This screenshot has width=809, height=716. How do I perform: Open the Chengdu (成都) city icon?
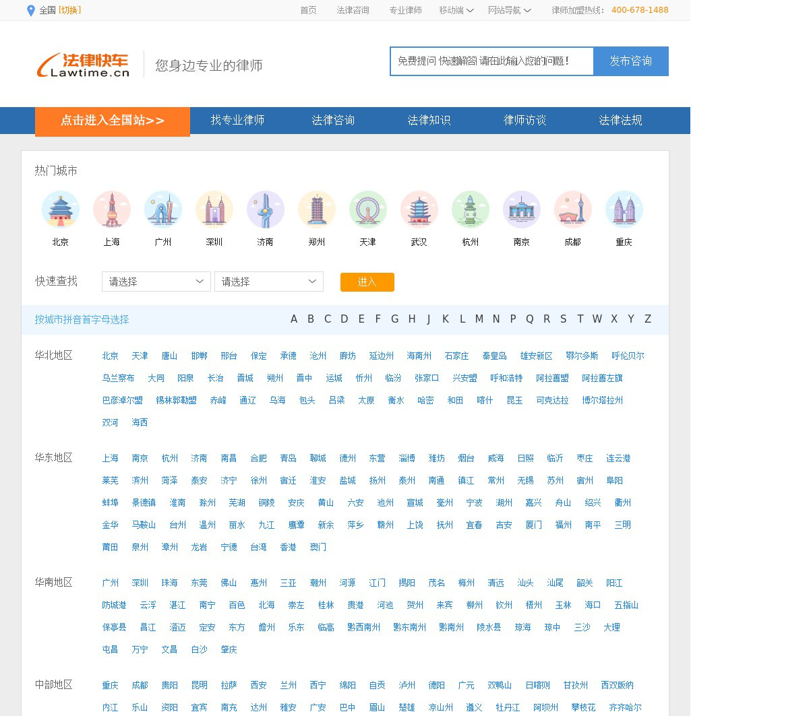[x=573, y=209]
